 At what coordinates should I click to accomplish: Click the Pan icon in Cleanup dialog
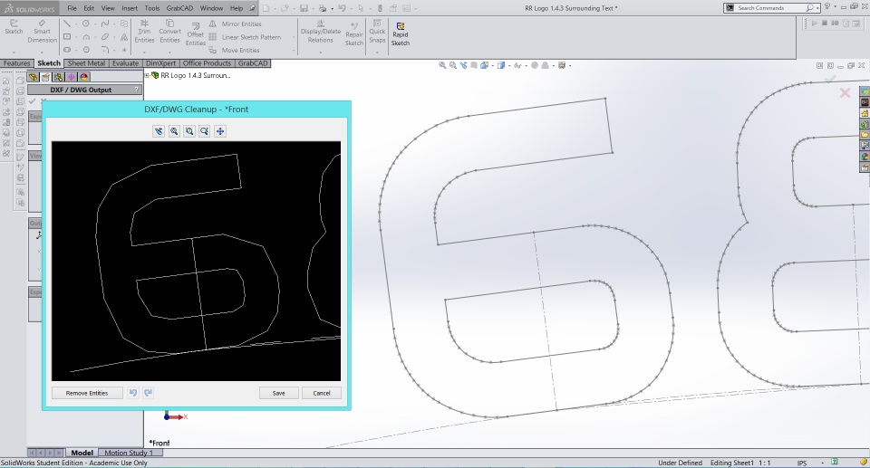coord(220,131)
